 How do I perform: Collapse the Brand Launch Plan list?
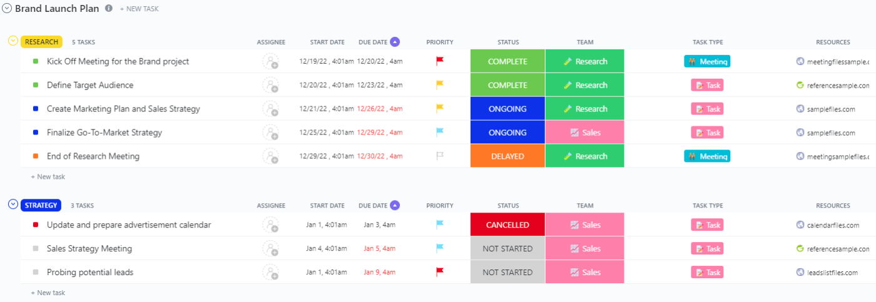point(7,9)
